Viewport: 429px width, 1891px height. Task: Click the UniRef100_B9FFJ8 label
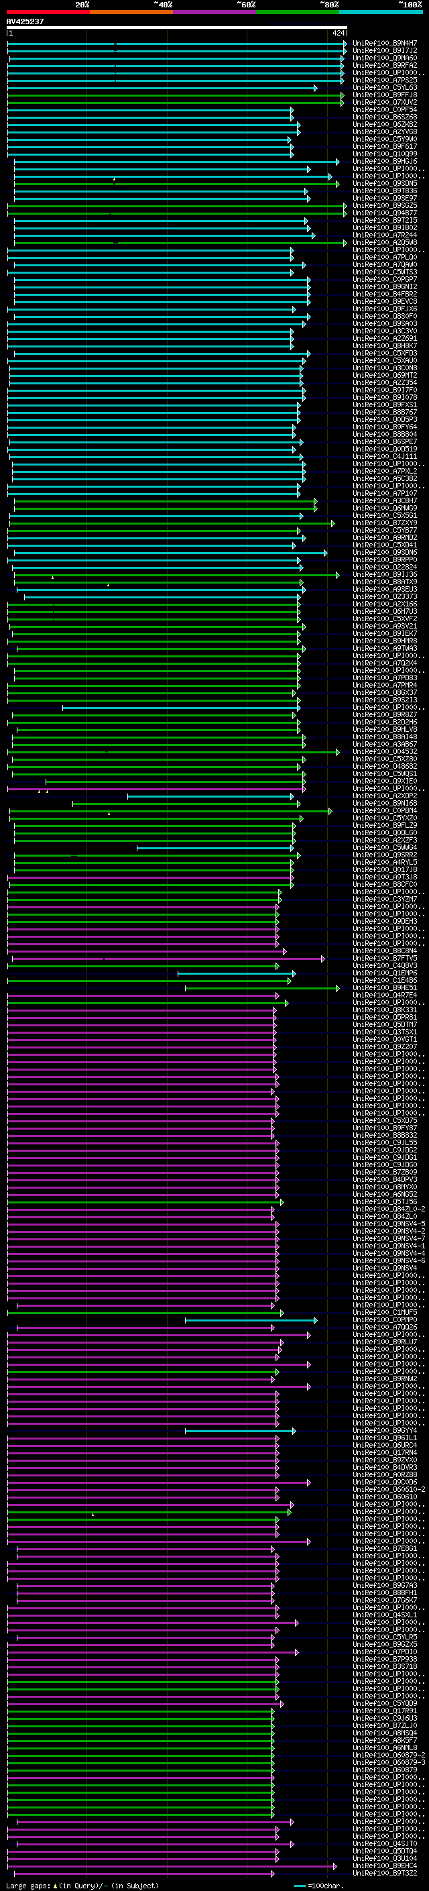[385, 95]
